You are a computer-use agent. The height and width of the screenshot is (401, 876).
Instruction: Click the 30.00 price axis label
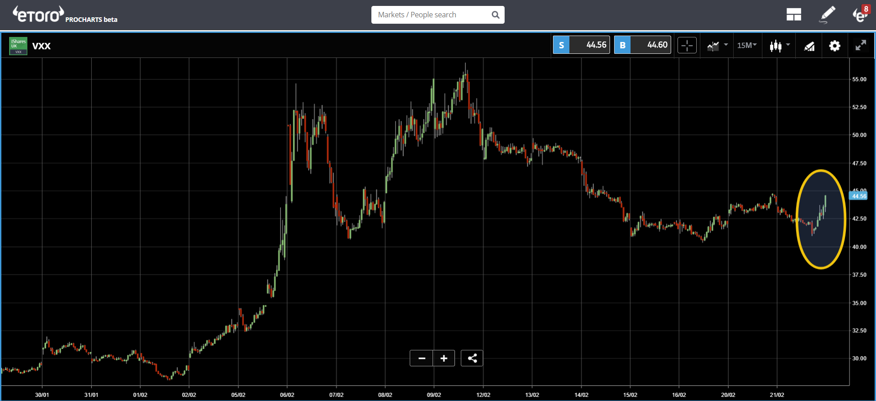(859, 359)
